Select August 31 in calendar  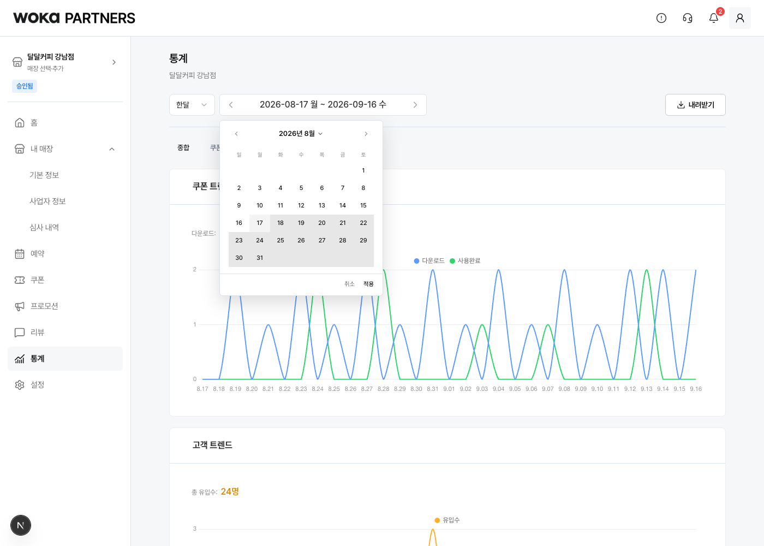pos(260,258)
